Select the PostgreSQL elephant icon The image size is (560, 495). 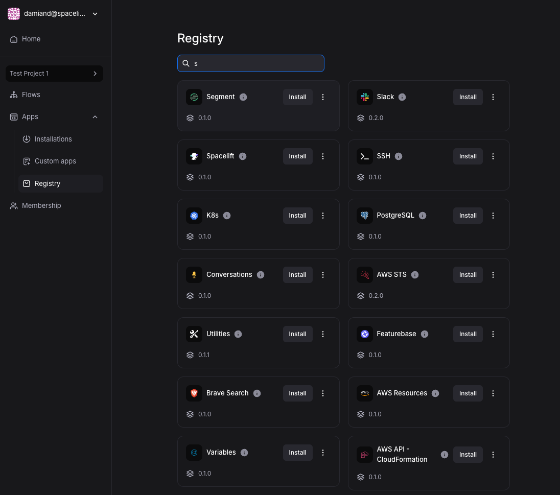tap(365, 215)
